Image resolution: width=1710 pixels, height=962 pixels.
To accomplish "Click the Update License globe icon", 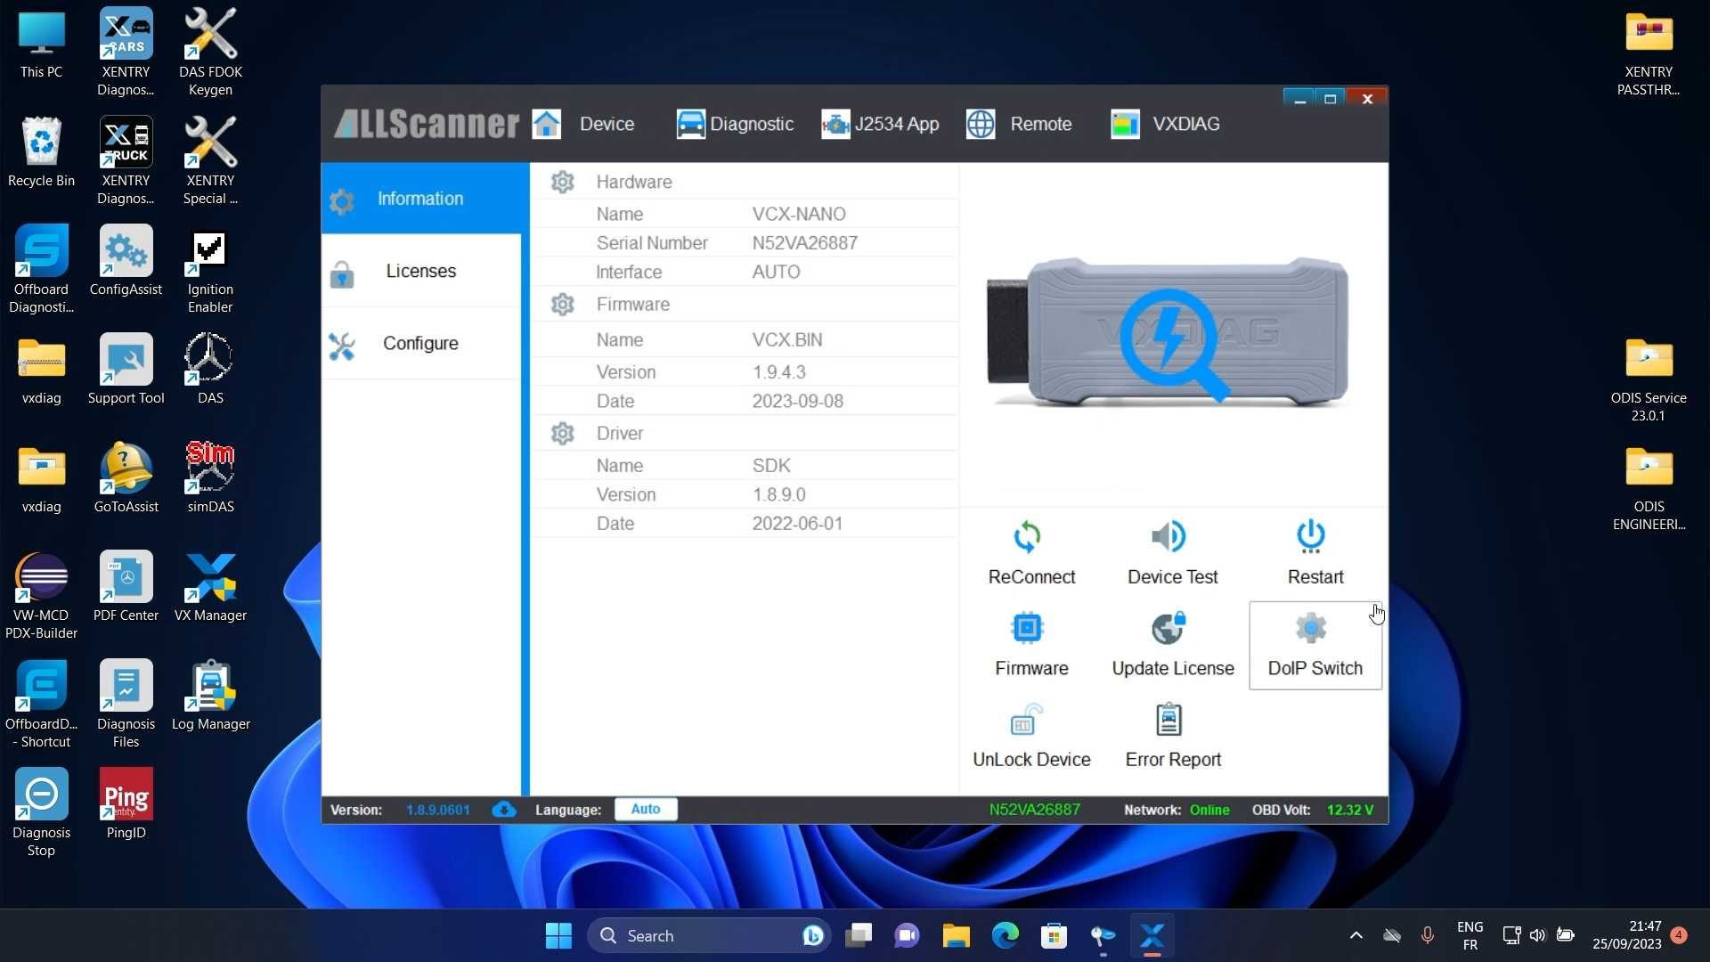I will 1168,628.
